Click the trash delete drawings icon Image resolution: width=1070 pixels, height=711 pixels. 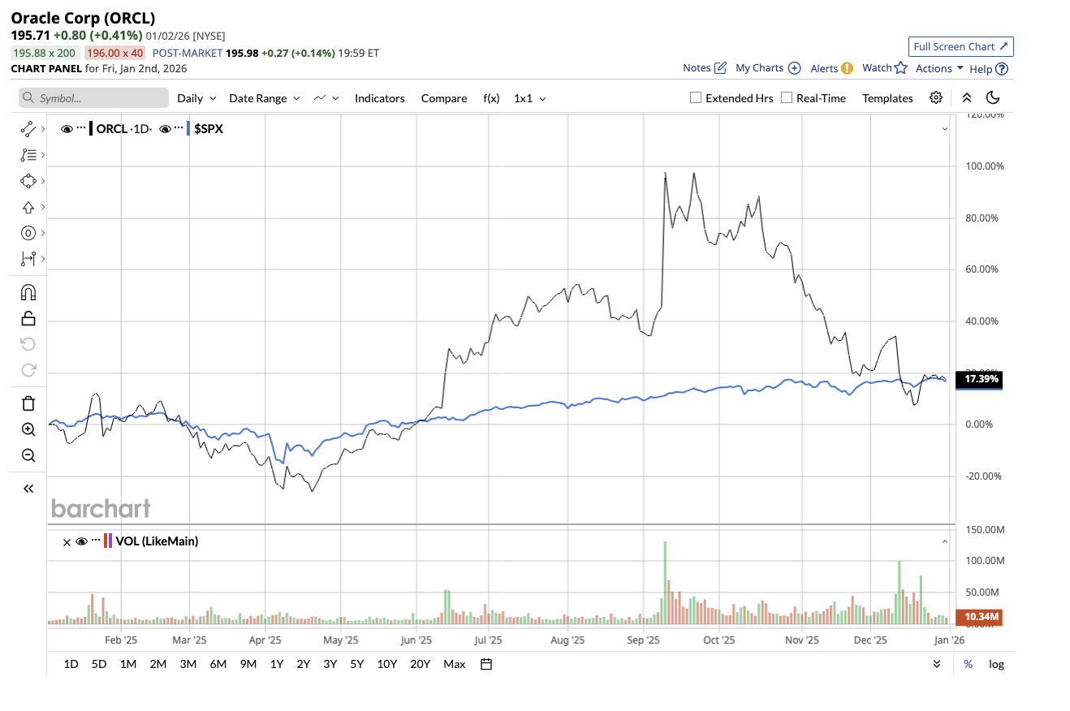28,403
